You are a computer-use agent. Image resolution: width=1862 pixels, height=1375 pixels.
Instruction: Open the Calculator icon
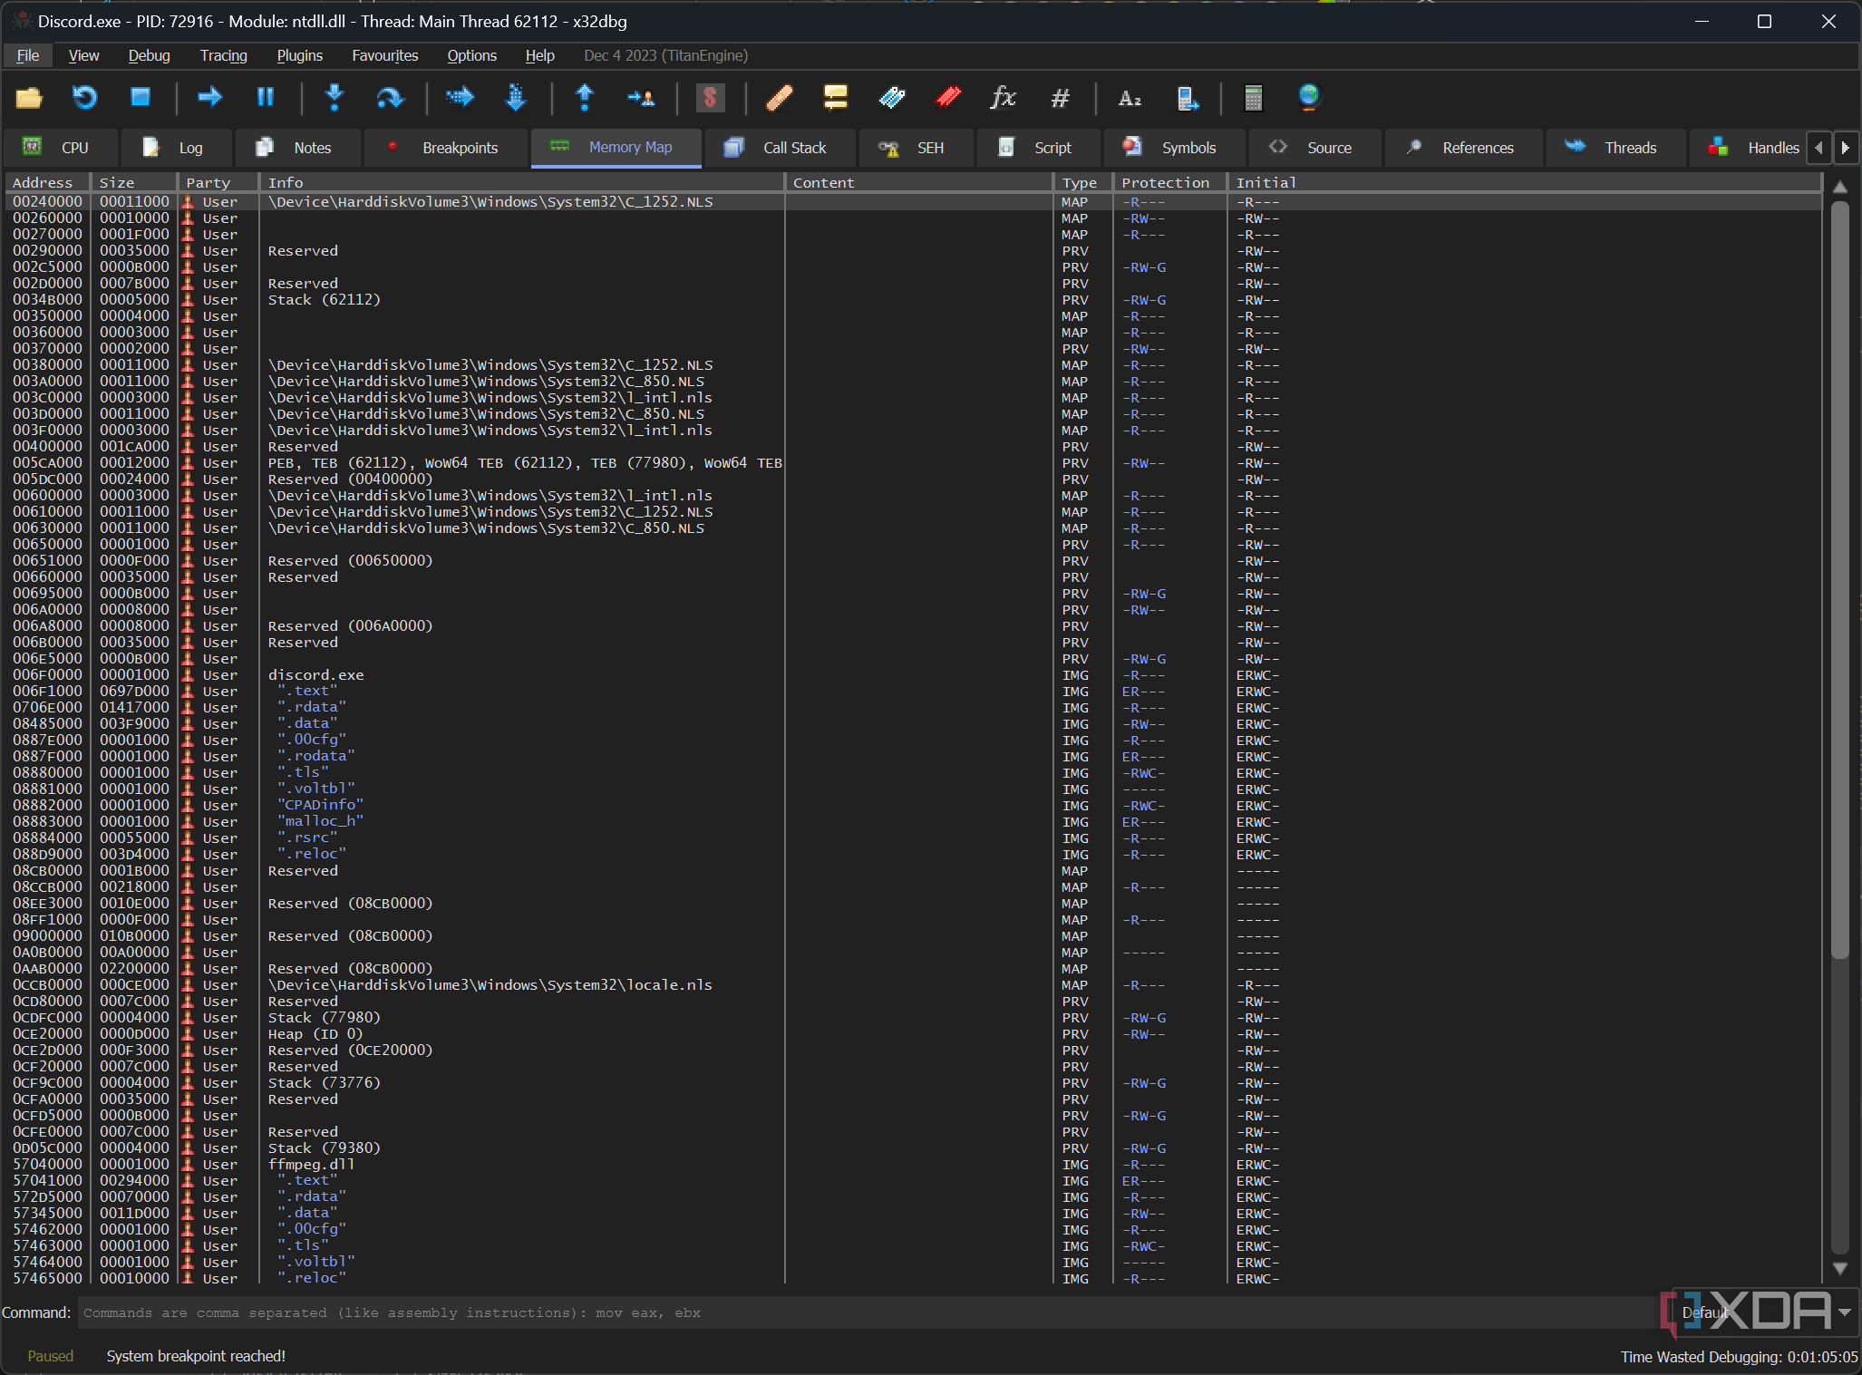tap(1254, 97)
